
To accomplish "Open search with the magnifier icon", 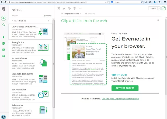I will point(4,25).
